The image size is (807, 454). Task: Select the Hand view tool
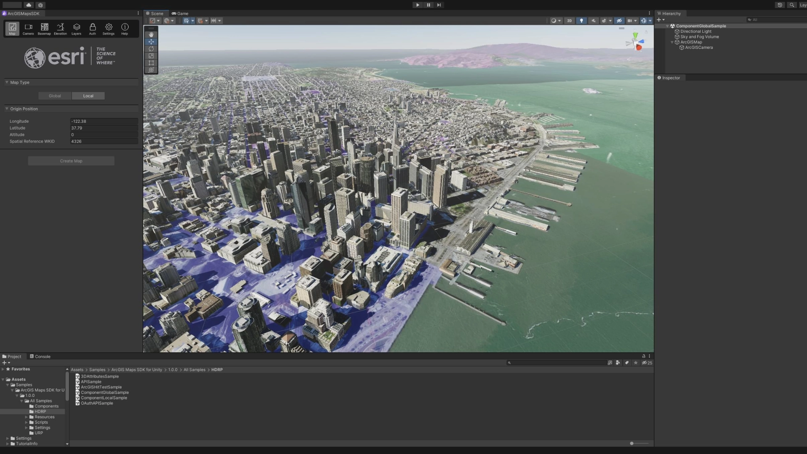151,34
